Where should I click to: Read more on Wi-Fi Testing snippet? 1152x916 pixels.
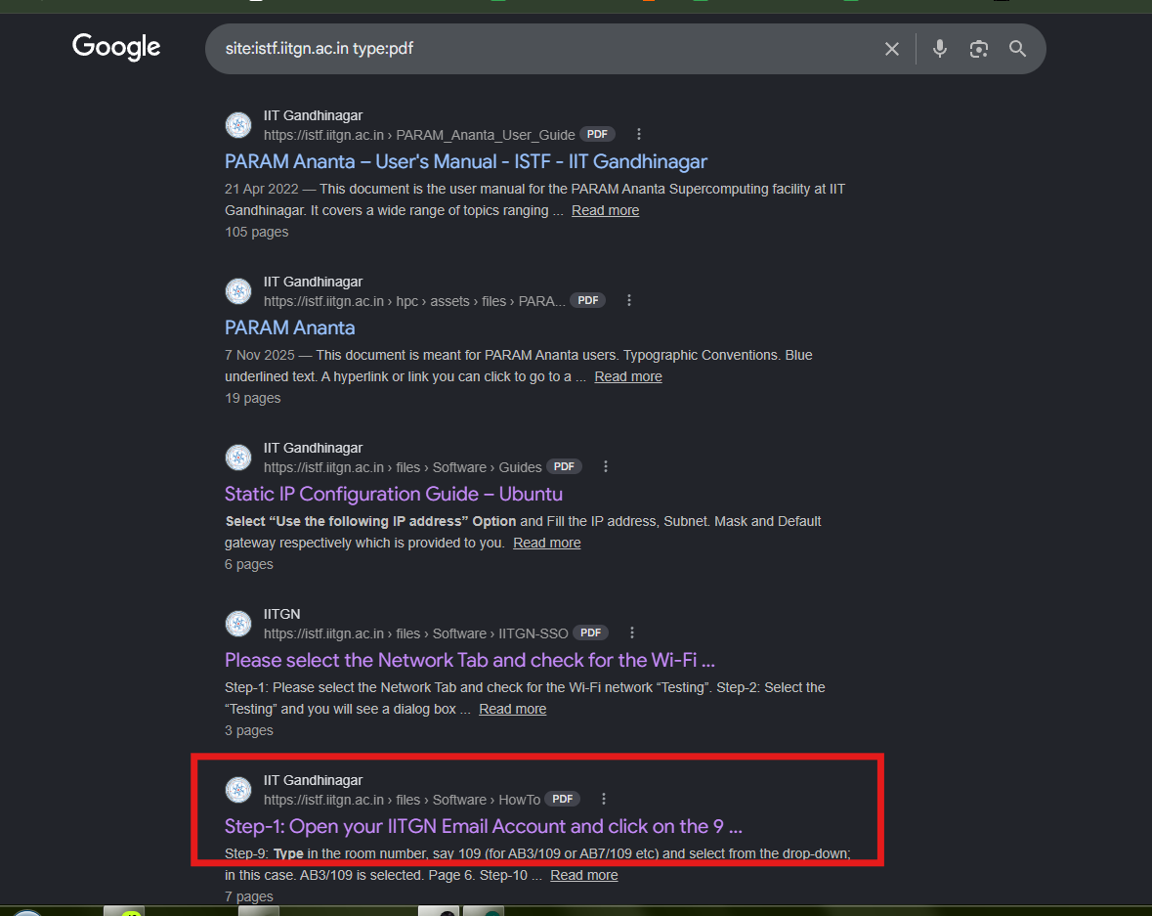coord(513,709)
